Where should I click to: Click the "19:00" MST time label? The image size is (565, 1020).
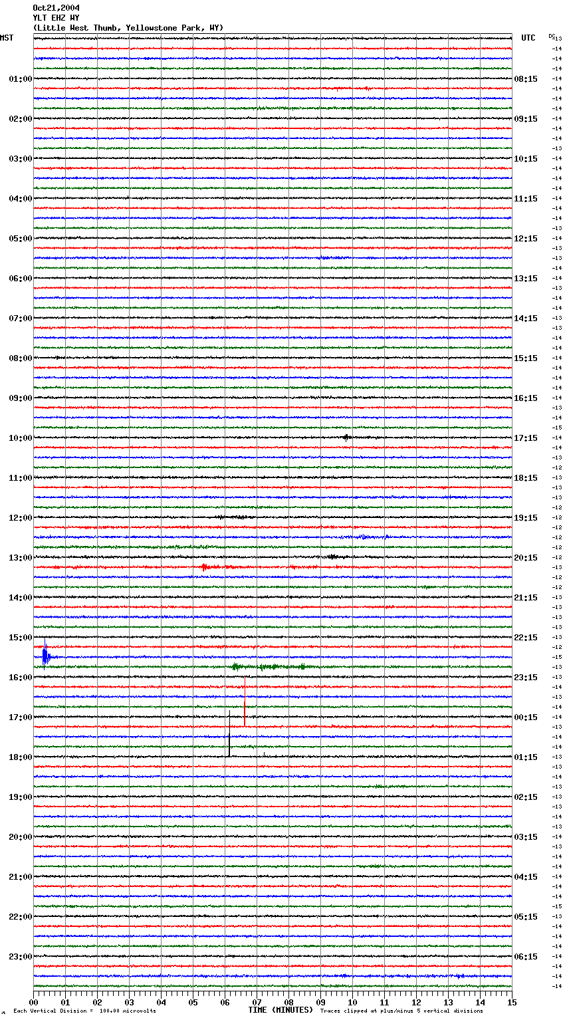[21, 797]
